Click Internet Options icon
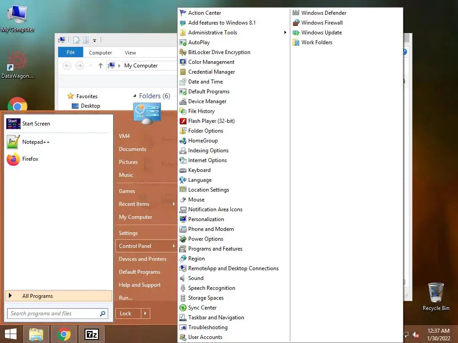The height and width of the screenshot is (343, 458). click(183, 160)
